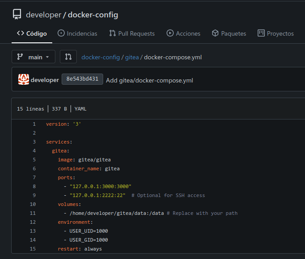Open the docker-config repository title link

point(93,15)
